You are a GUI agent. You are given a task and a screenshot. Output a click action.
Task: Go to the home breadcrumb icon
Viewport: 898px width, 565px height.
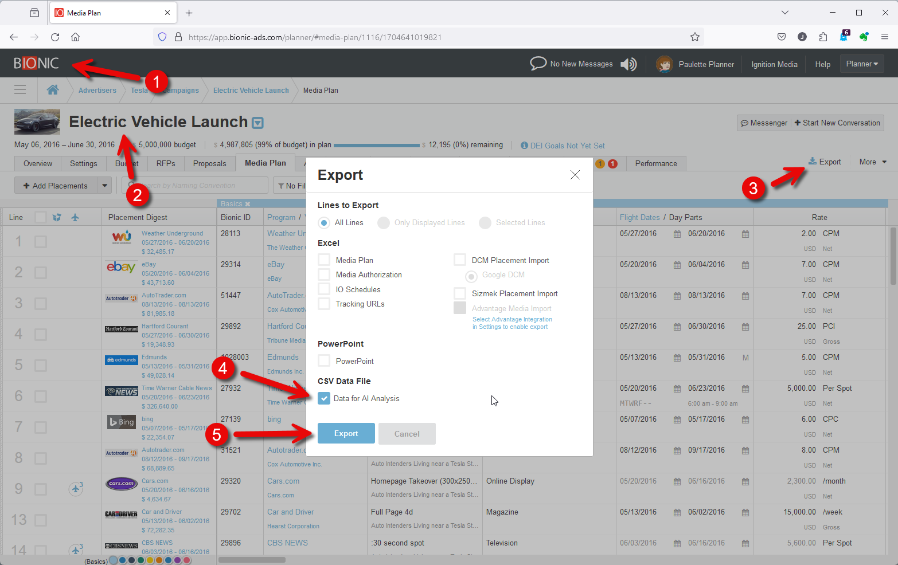[53, 90]
